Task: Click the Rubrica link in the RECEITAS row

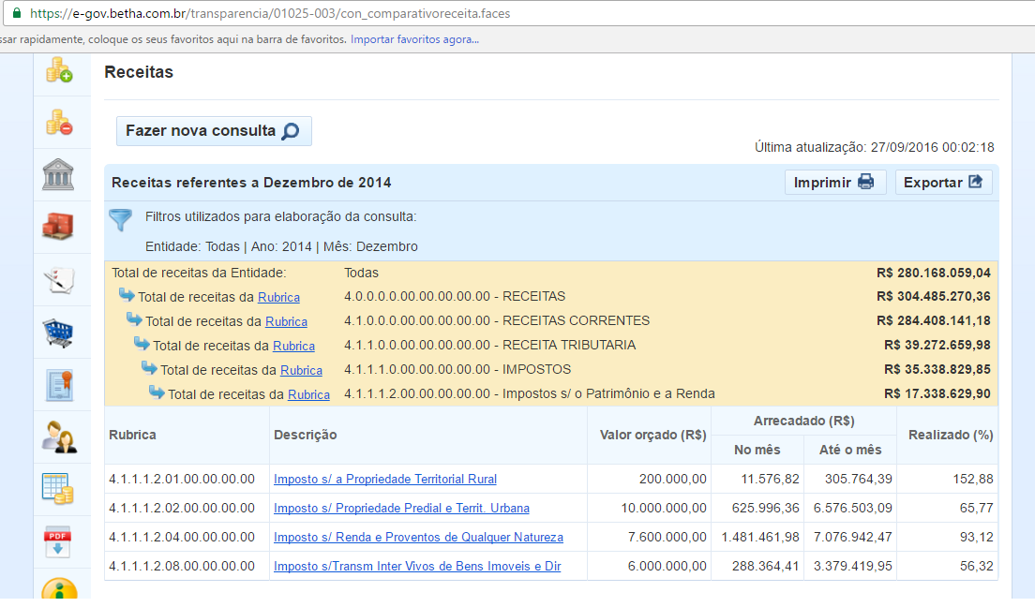Action: [278, 297]
